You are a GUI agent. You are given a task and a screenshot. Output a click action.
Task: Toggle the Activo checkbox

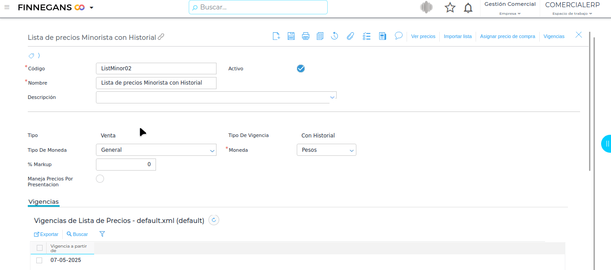[301, 69]
